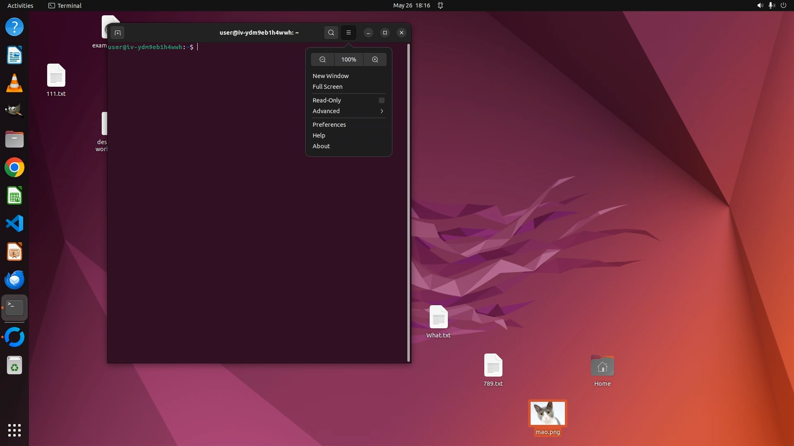
Task: Click the new tab icon in terminal
Action: coord(117,33)
